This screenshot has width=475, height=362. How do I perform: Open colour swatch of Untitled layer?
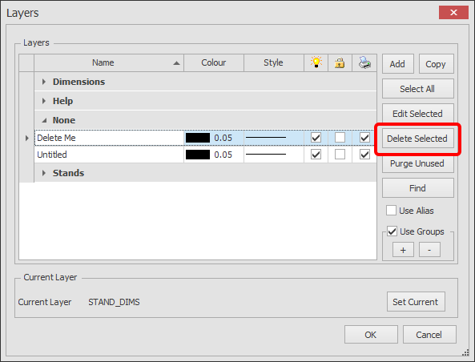point(198,155)
